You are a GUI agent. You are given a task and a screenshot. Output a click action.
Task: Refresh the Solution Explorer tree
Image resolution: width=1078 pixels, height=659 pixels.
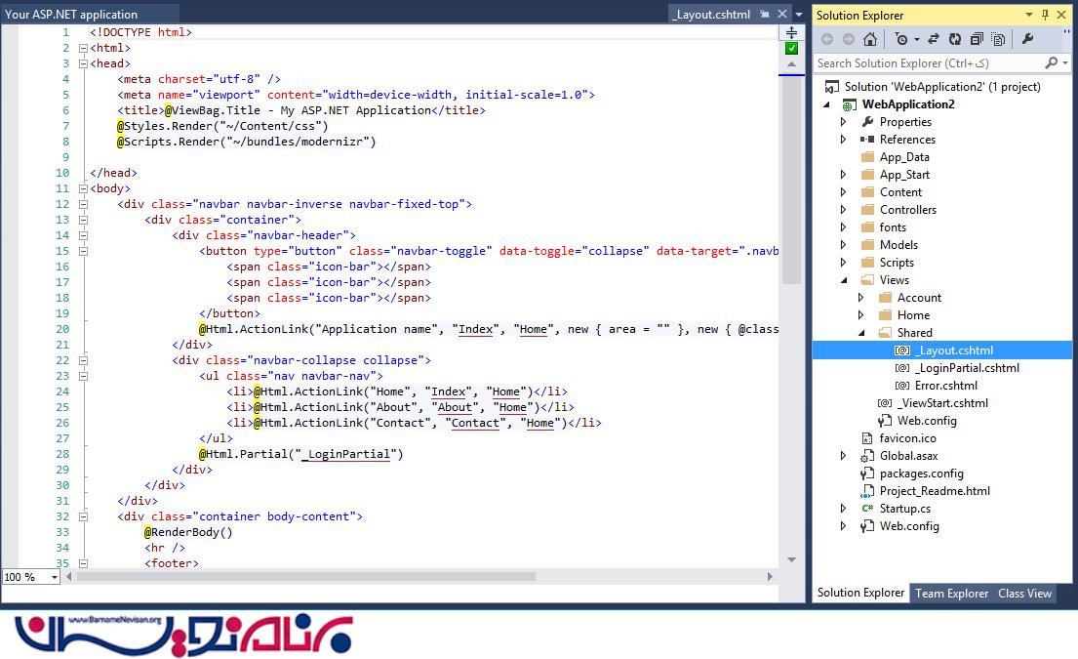point(954,39)
